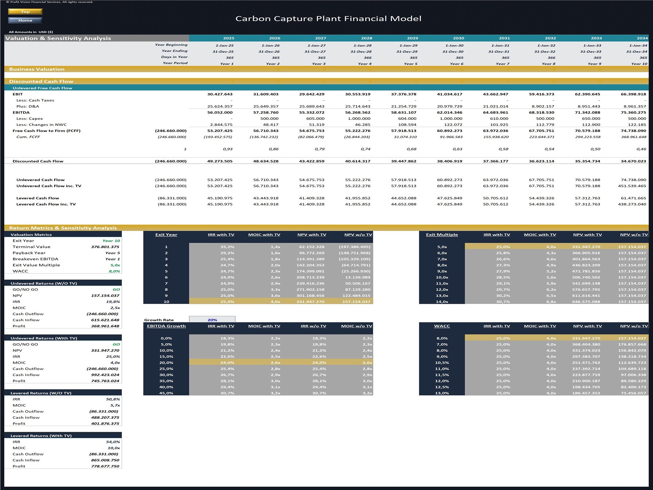The height and width of the screenshot is (490, 653).
Task: Select Exit Year 1 IRR value 35,2%
Action: [x=227, y=247]
